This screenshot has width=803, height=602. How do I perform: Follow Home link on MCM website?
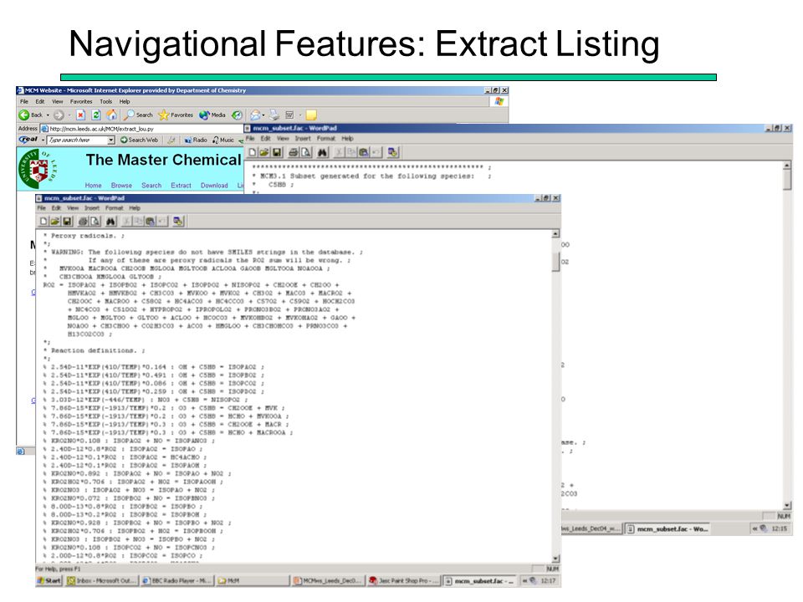(93, 186)
